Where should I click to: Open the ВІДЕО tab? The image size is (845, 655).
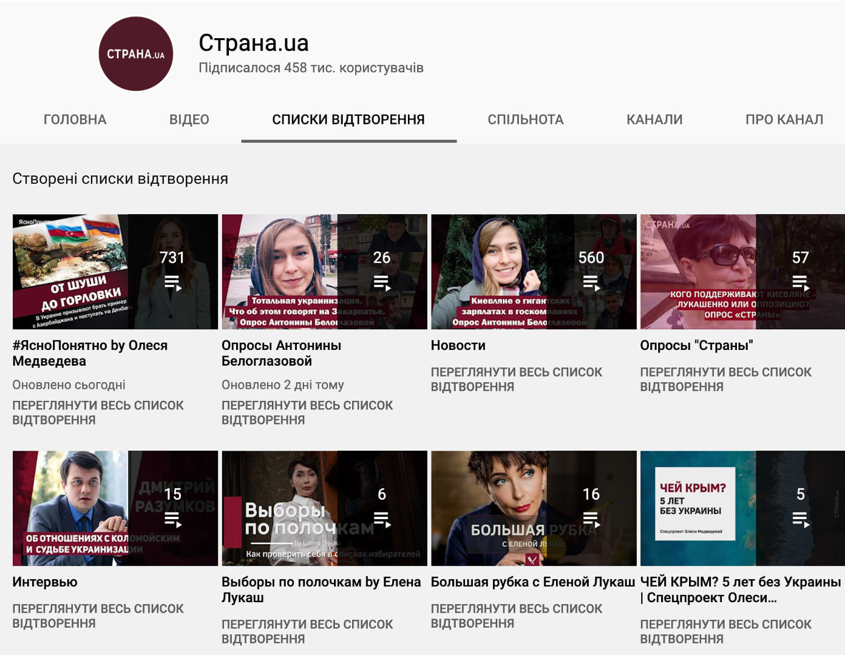[189, 119]
